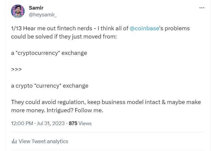
Task: Click the '>>>' arrows line
Action: pyautogui.click(x=16, y=69)
